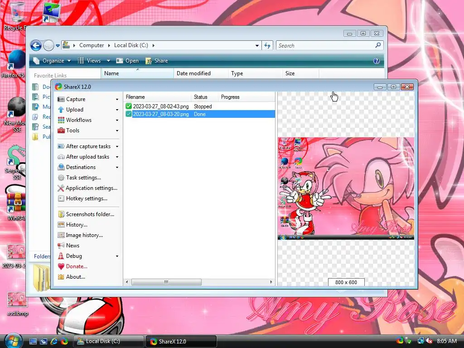
Task: Expand the Tools submenu arrow
Action: click(x=117, y=130)
